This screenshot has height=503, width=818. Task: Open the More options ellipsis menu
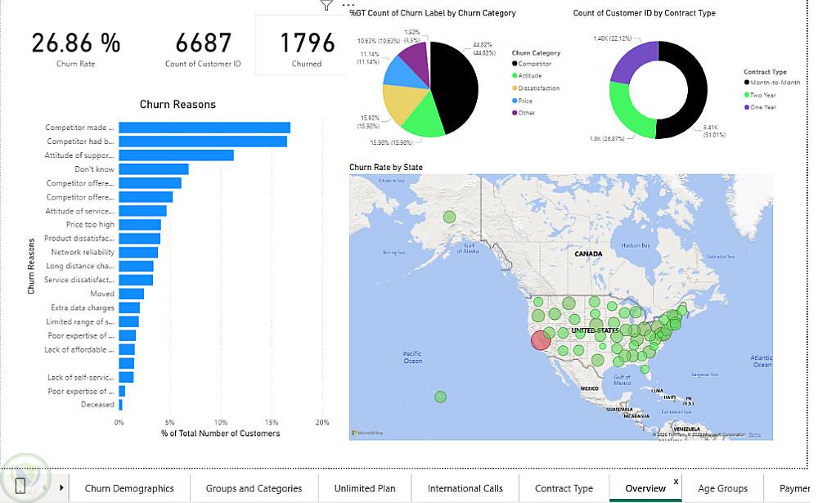coord(348,5)
